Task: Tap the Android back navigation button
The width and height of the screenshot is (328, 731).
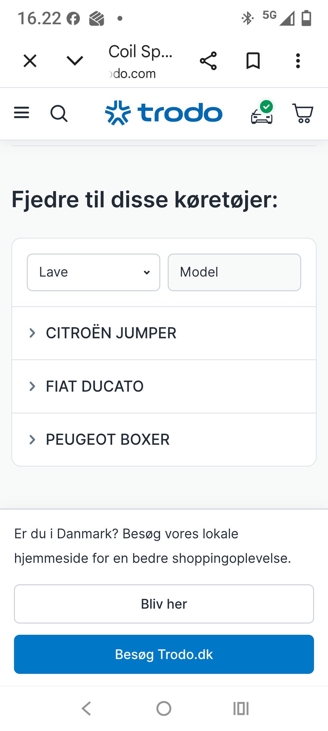Action: [86, 708]
